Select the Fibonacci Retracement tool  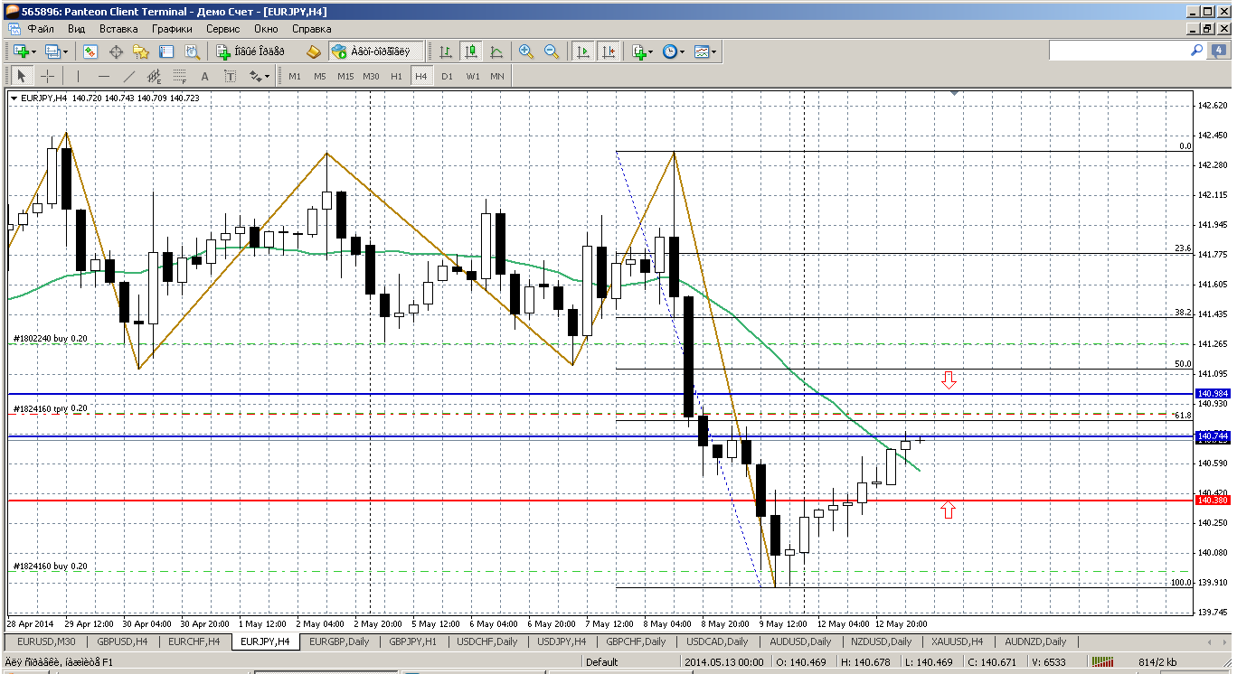point(179,77)
